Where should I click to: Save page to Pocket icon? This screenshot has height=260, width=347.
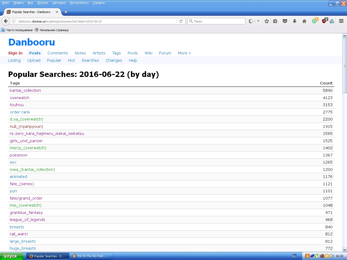click(285, 21)
